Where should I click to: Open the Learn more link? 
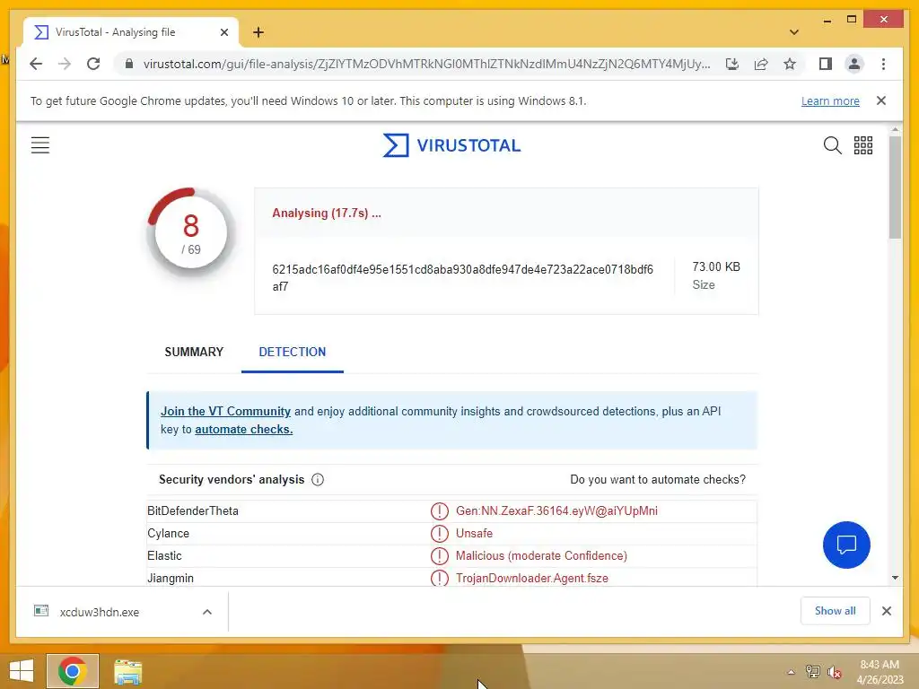(830, 100)
